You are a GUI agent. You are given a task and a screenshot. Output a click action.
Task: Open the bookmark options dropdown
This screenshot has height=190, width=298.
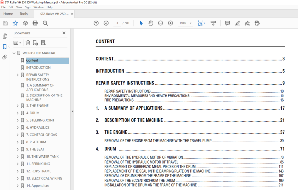click(x=17, y=43)
